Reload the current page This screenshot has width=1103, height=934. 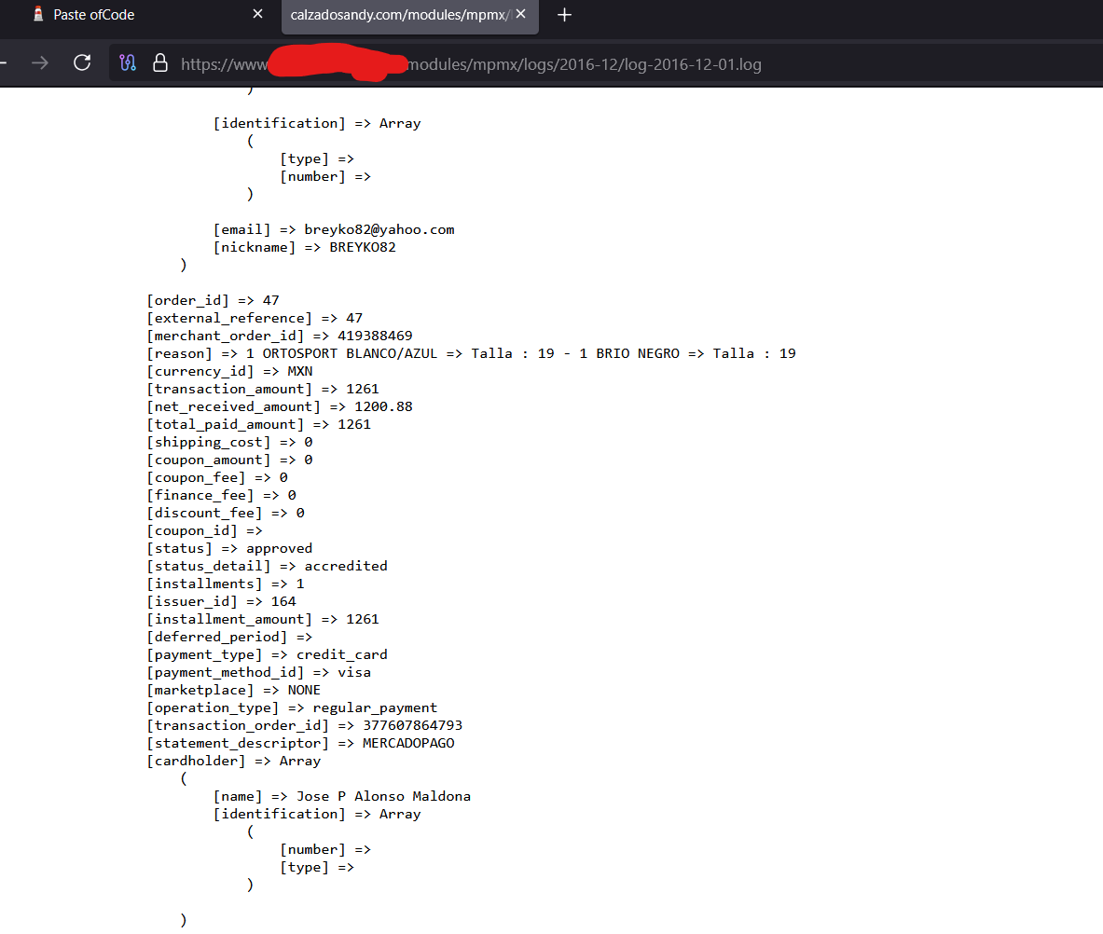[x=82, y=63]
